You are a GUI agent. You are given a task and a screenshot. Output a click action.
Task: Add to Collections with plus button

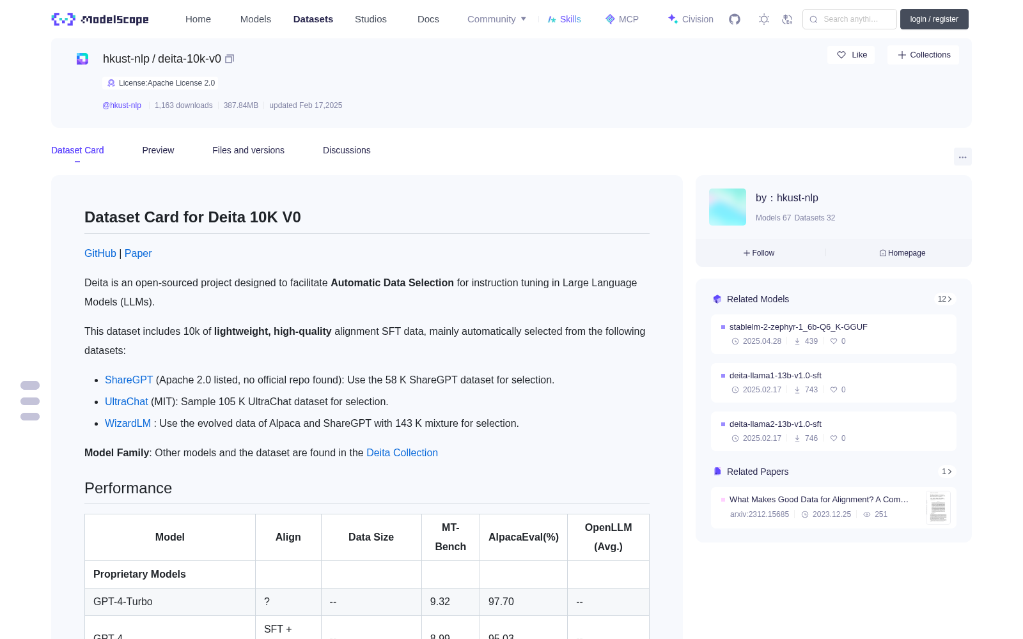point(923,55)
